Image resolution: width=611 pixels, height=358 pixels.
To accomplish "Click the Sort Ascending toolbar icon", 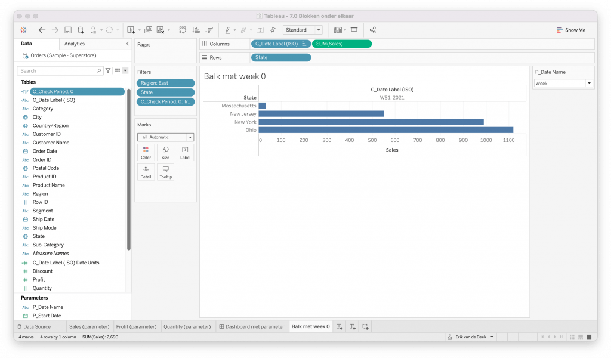I will click(196, 30).
